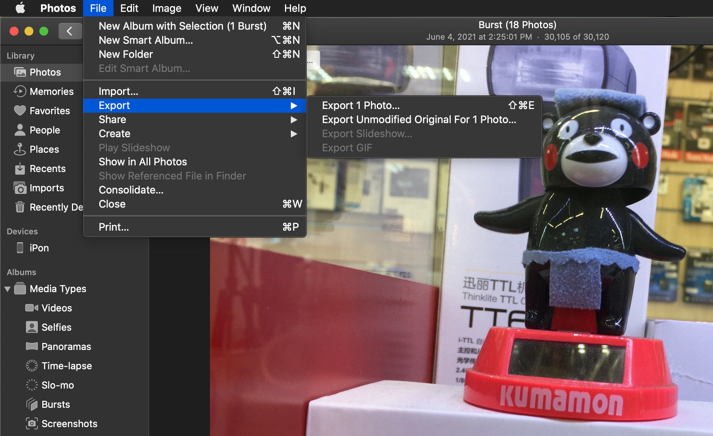Expand the Create submenu arrow
The width and height of the screenshot is (713, 436).
click(294, 134)
